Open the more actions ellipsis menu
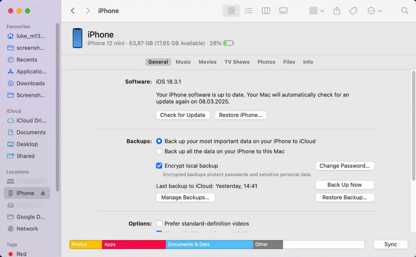The width and height of the screenshot is (416, 257). click(374, 11)
